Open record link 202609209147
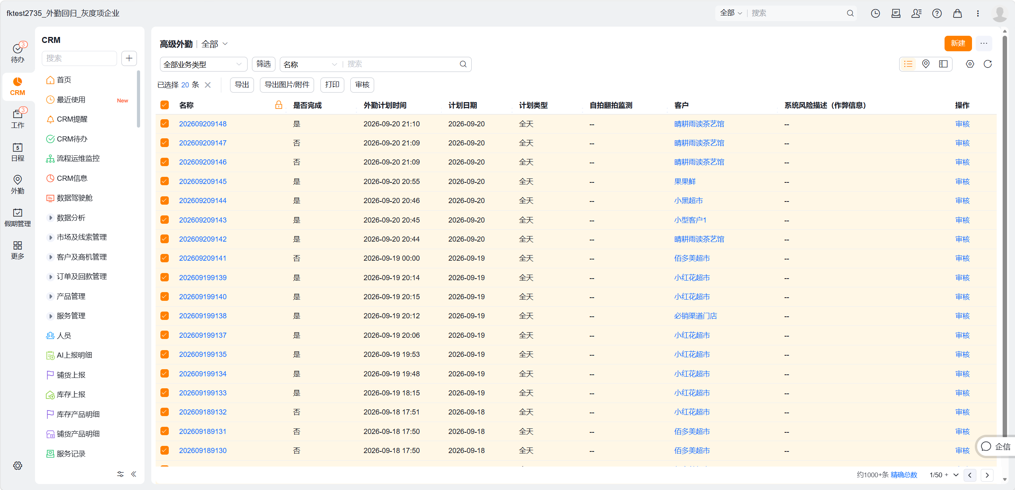Image resolution: width=1015 pixels, height=490 pixels. pyautogui.click(x=203, y=143)
